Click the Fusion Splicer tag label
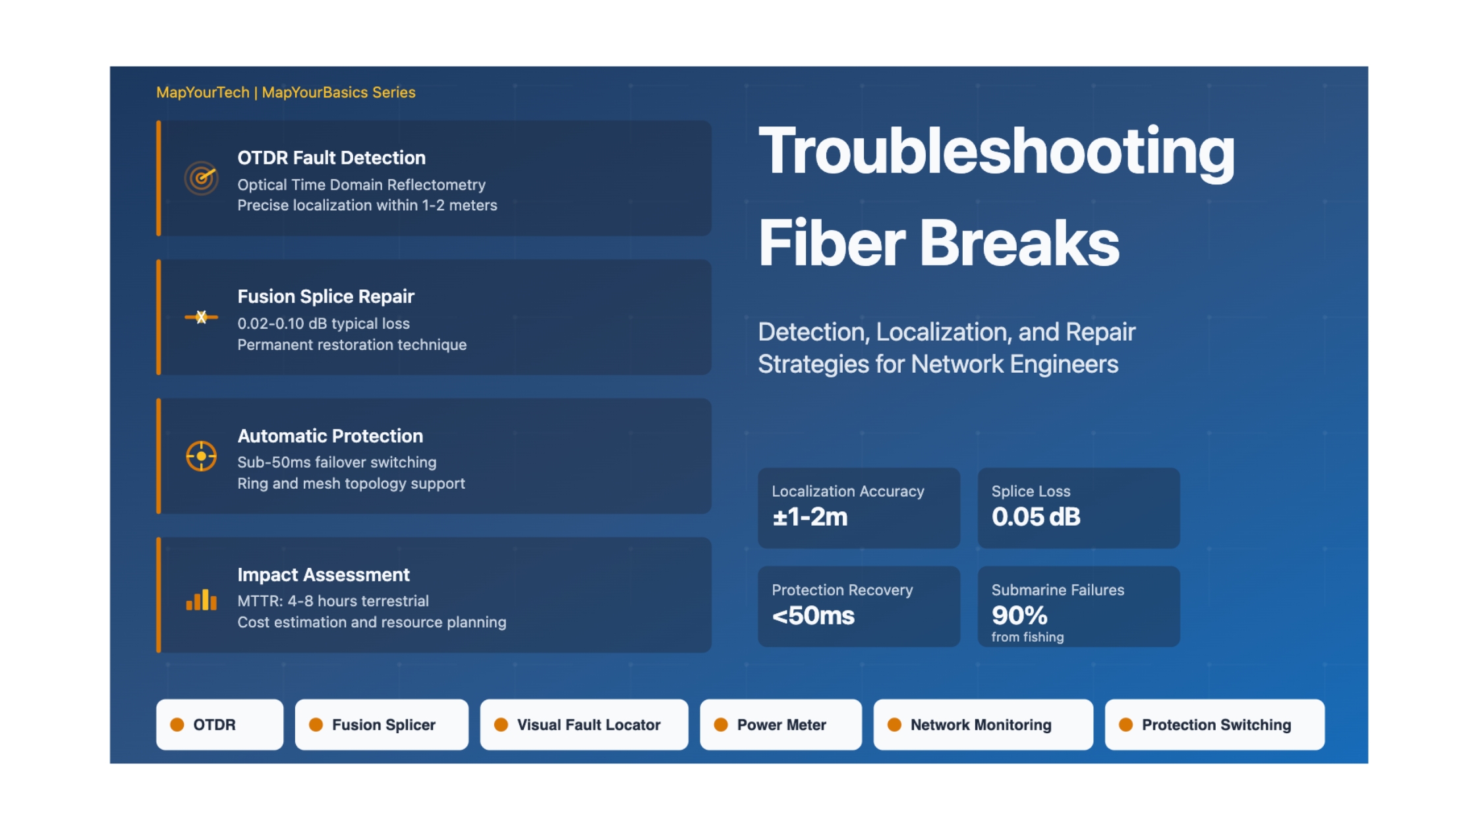 (383, 725)
